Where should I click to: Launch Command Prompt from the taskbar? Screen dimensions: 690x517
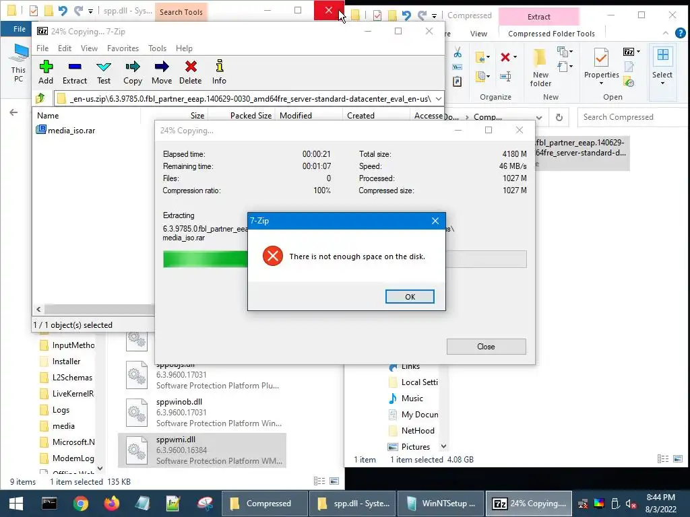click(49, 504)
